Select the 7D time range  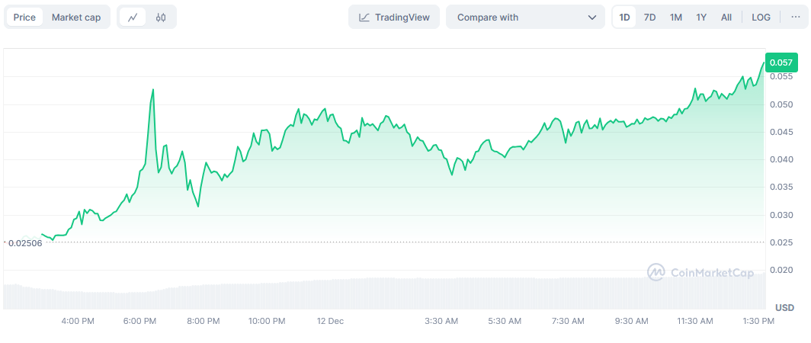point(649,17)
